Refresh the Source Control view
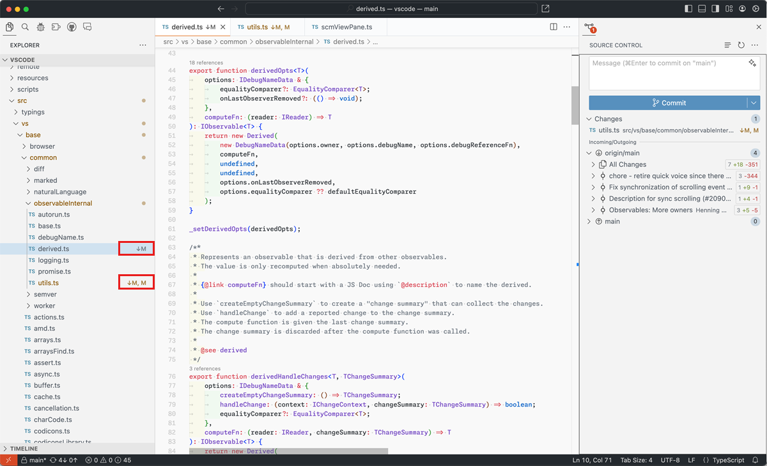Image resolution: width=767 pixels, height=466 pixels. pos(741,45)
